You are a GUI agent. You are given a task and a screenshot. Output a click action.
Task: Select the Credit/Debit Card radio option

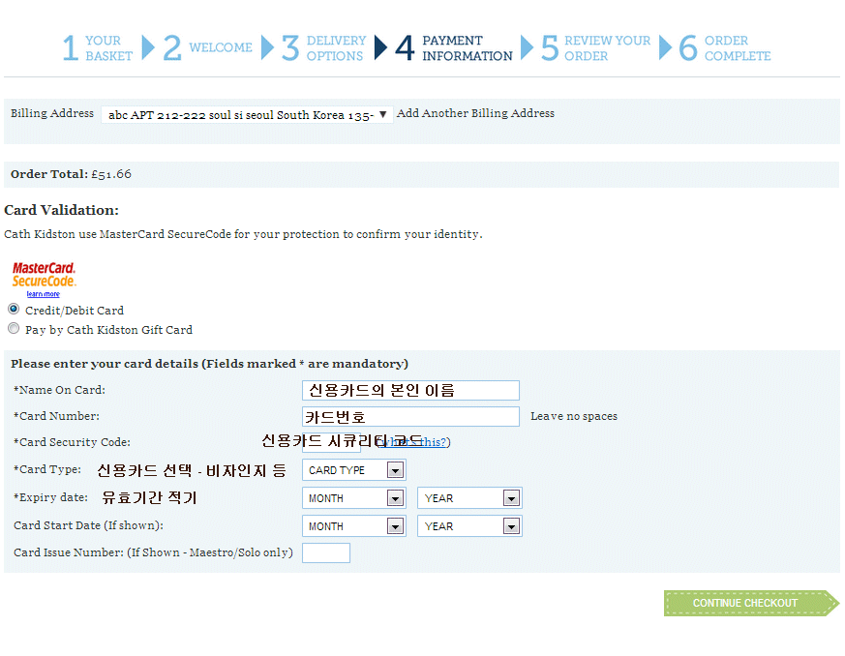14,310
